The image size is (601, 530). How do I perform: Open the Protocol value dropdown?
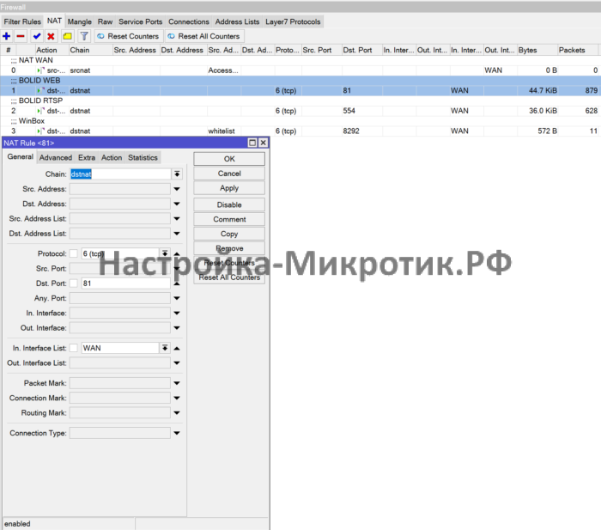click(x=165, y=253)
